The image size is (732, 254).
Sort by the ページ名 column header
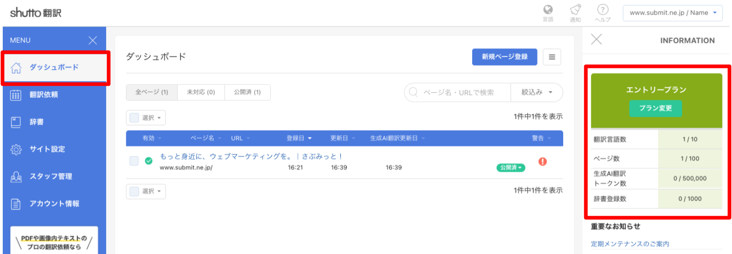(206, 138)
